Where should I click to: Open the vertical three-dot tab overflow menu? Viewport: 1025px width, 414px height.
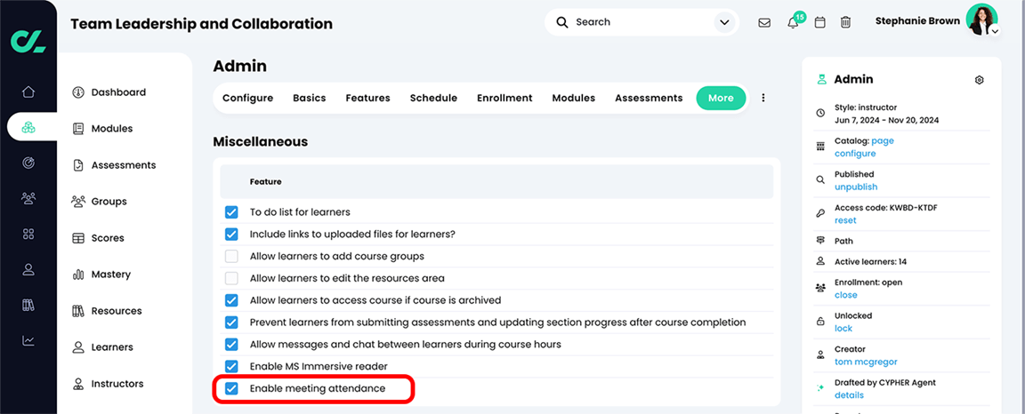(x=763, y=98)
